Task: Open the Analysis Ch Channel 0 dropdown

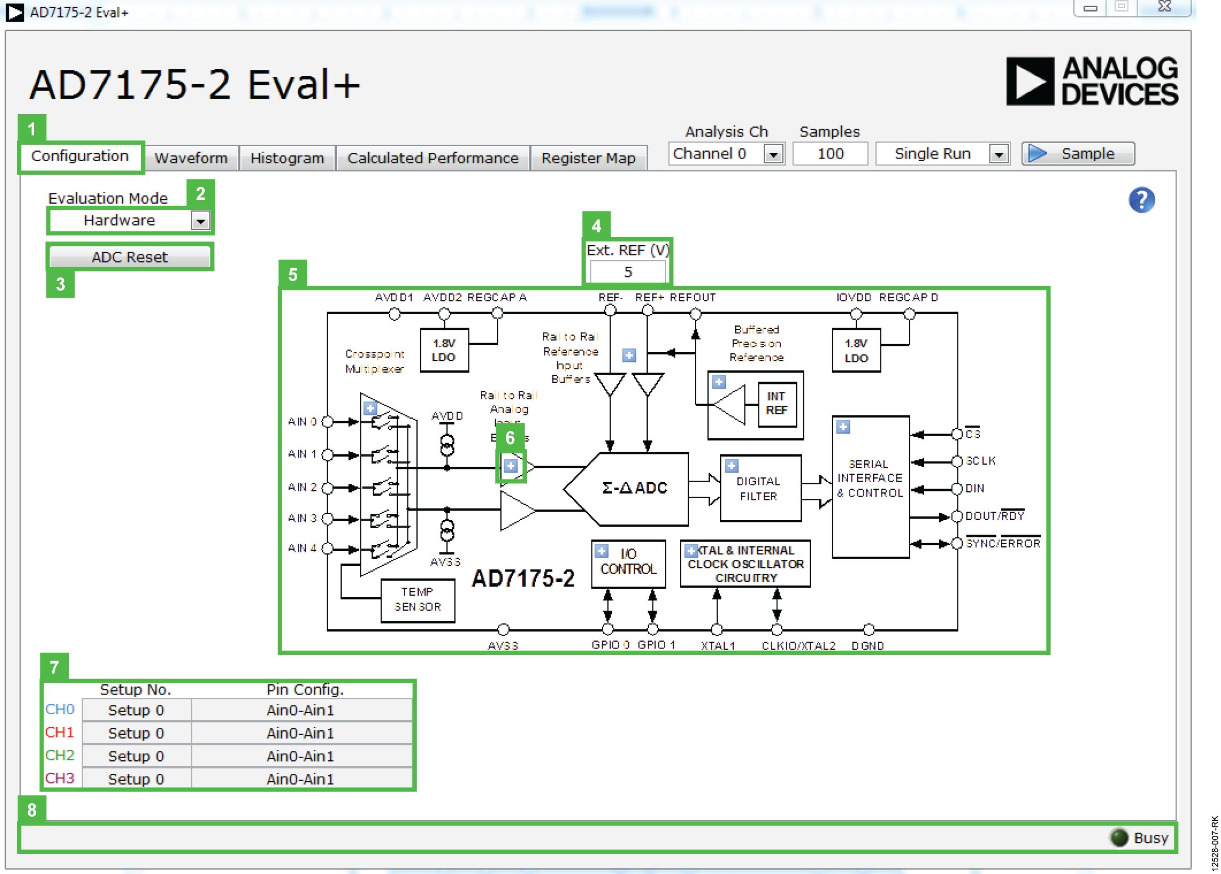Action: click(x=726, y=154)
